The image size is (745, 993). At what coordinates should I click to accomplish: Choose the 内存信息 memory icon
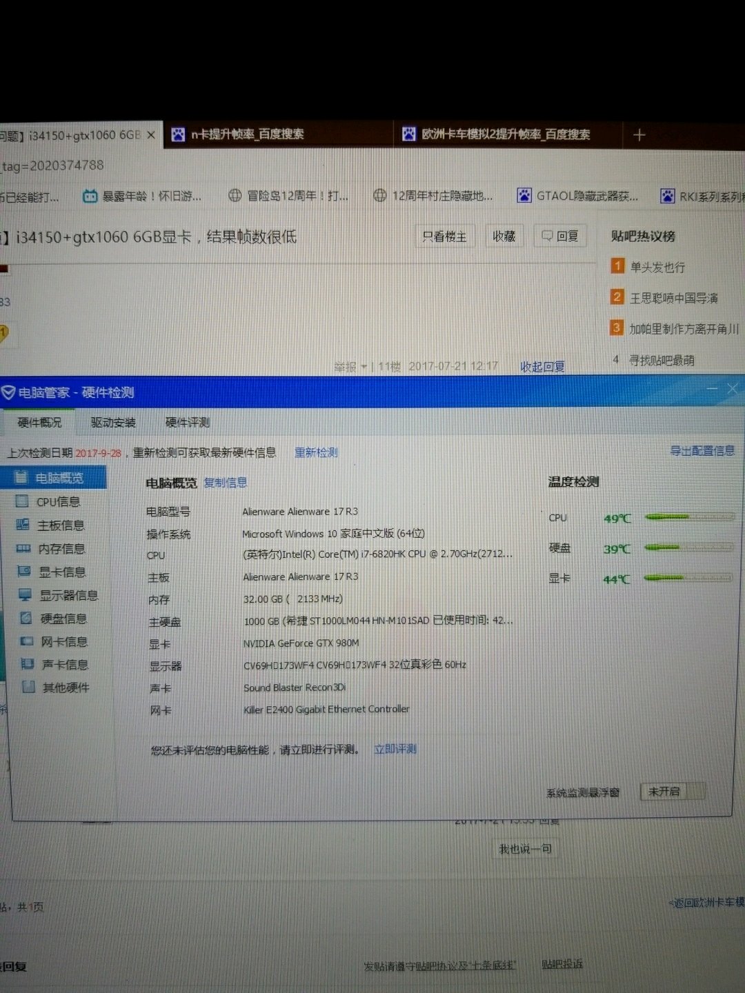(x=23, y=548)
